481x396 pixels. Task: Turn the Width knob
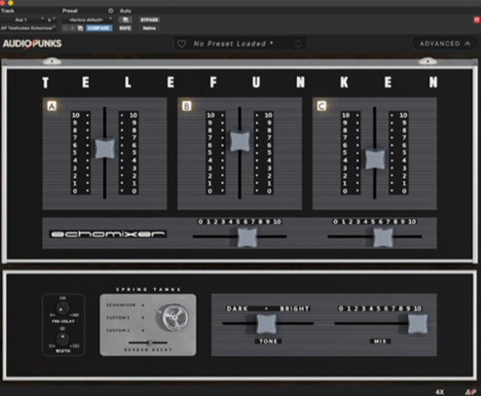(62, 339)
